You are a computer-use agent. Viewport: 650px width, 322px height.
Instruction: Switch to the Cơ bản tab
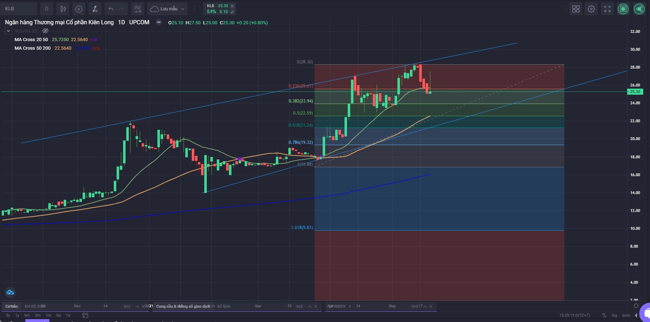pyautogui.click(x=11, y=306)
